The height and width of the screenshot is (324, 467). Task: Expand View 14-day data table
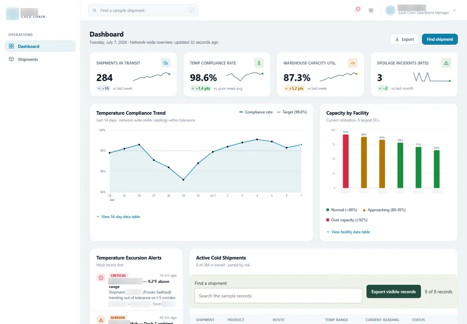tap(118, 217)
